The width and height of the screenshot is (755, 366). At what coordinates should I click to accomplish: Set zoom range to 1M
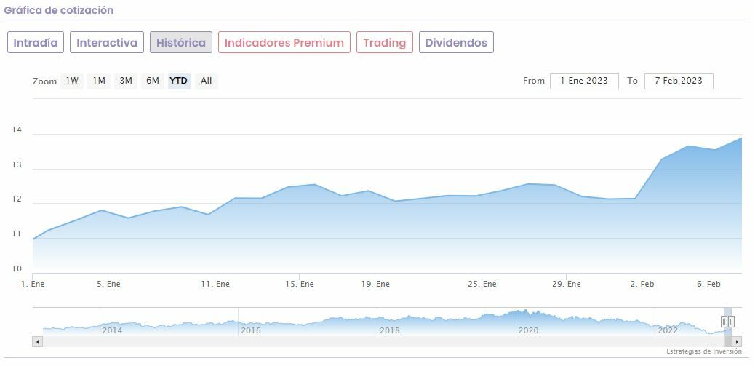(x=99, y=81)
